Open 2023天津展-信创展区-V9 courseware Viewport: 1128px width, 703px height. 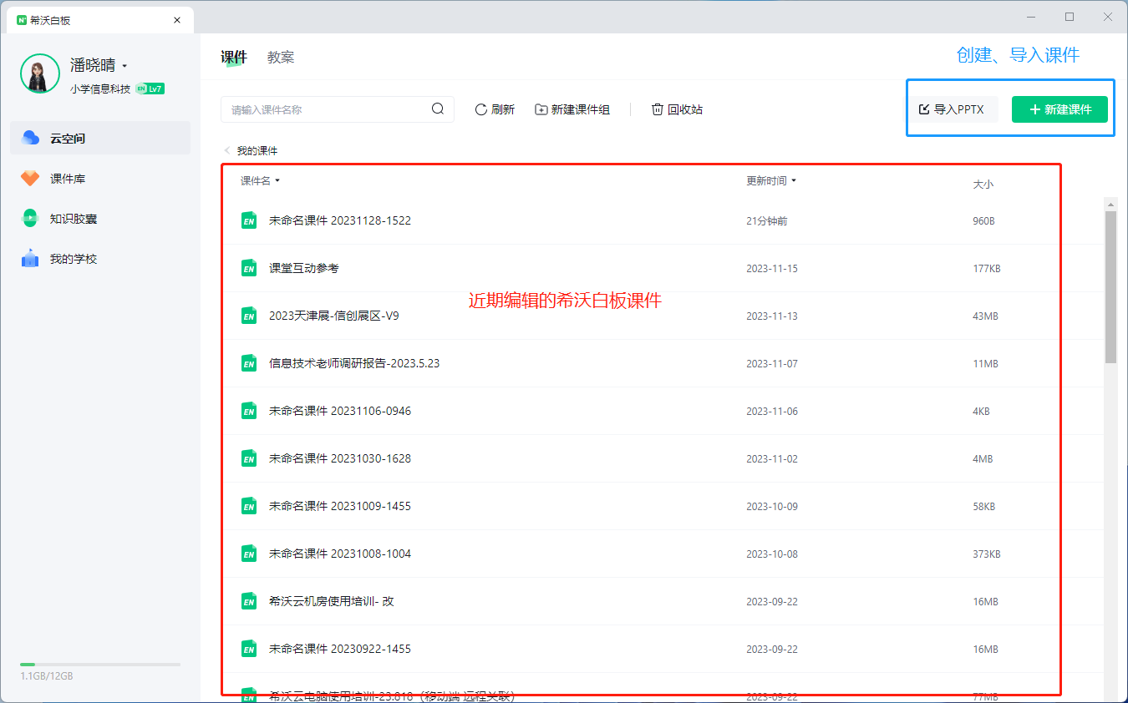(x=334, y=316)
